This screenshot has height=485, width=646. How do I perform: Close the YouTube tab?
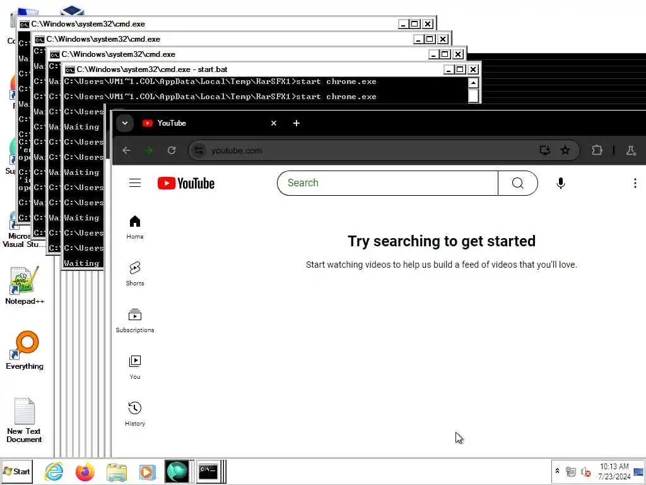pos(274,123)
